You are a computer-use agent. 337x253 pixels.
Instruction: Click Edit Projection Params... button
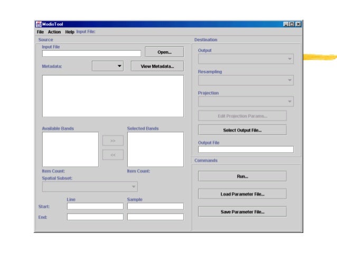click(x=242, y=116)
